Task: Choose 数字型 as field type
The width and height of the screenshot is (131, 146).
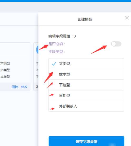Action: (86, 74)
